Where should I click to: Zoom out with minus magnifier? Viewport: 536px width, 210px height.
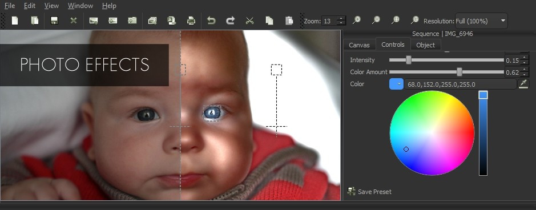(x=376, y=20)
